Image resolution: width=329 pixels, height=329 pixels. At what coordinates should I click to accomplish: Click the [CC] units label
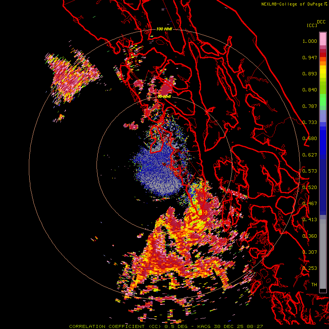click(x=312, y=25)
